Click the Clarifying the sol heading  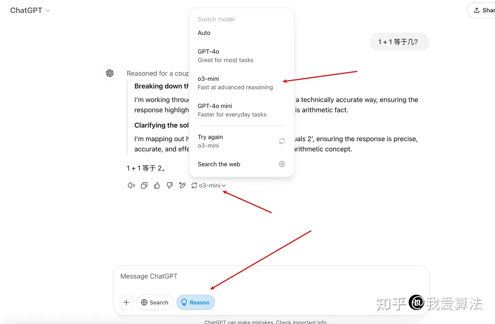162,125
